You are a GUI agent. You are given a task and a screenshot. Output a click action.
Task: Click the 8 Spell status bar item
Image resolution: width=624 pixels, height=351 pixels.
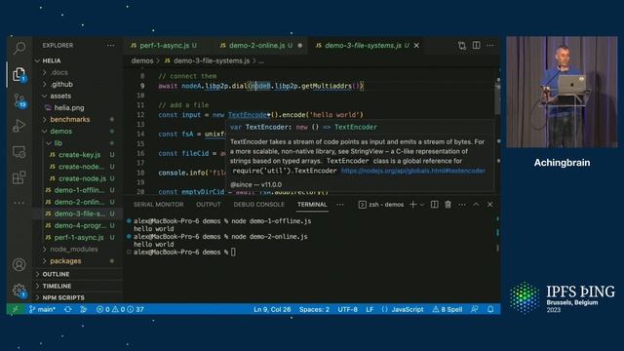448,309
